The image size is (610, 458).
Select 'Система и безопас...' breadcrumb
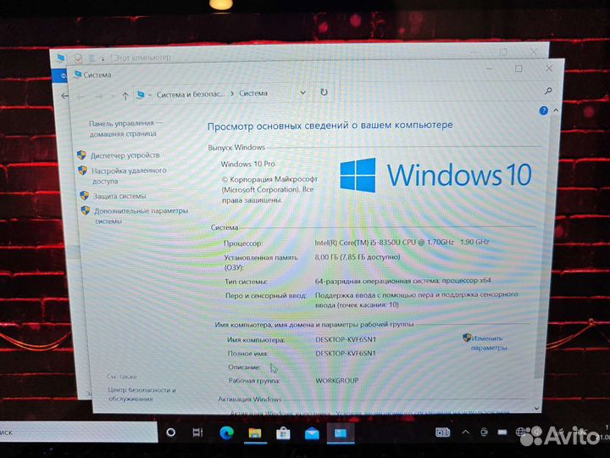pos(191,94)
